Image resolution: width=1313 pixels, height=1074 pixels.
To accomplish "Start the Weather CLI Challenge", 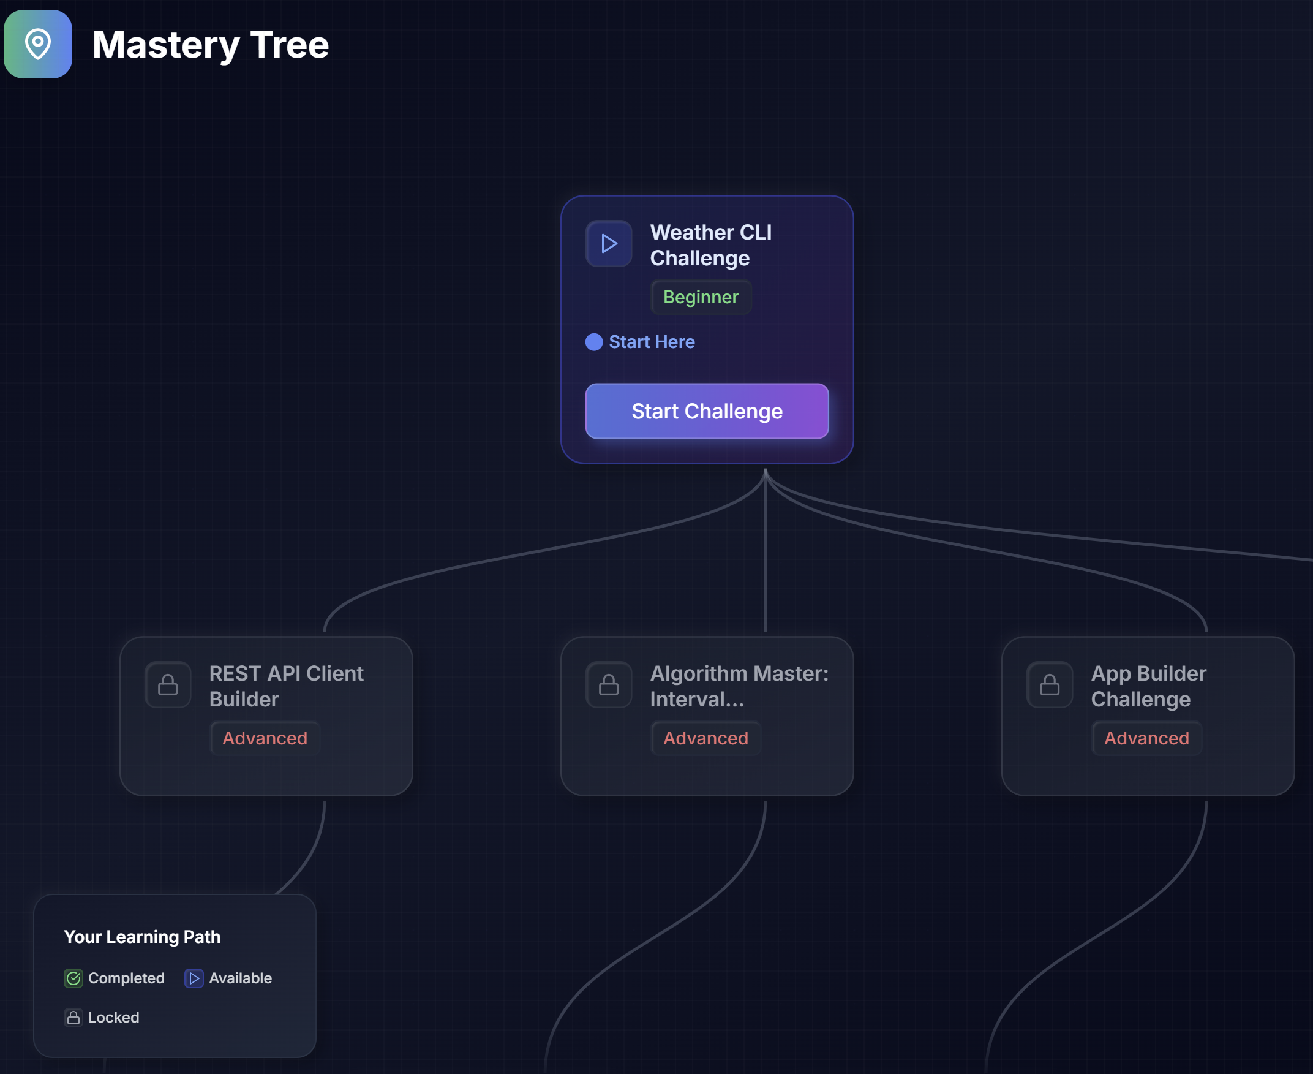I will point(707,412).
